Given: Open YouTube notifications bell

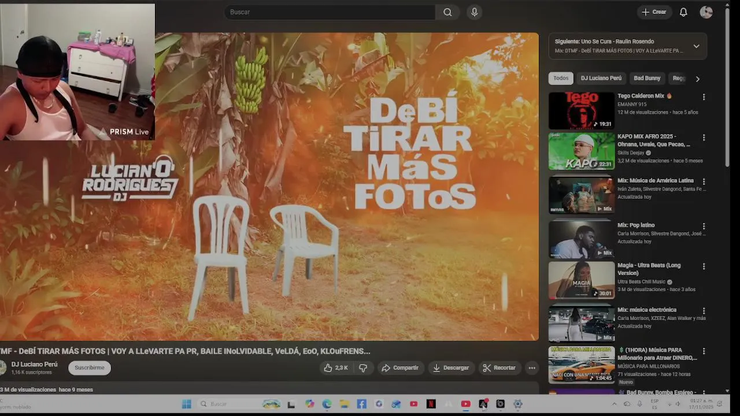Looking at the screenshot, I should pos(683,12).
